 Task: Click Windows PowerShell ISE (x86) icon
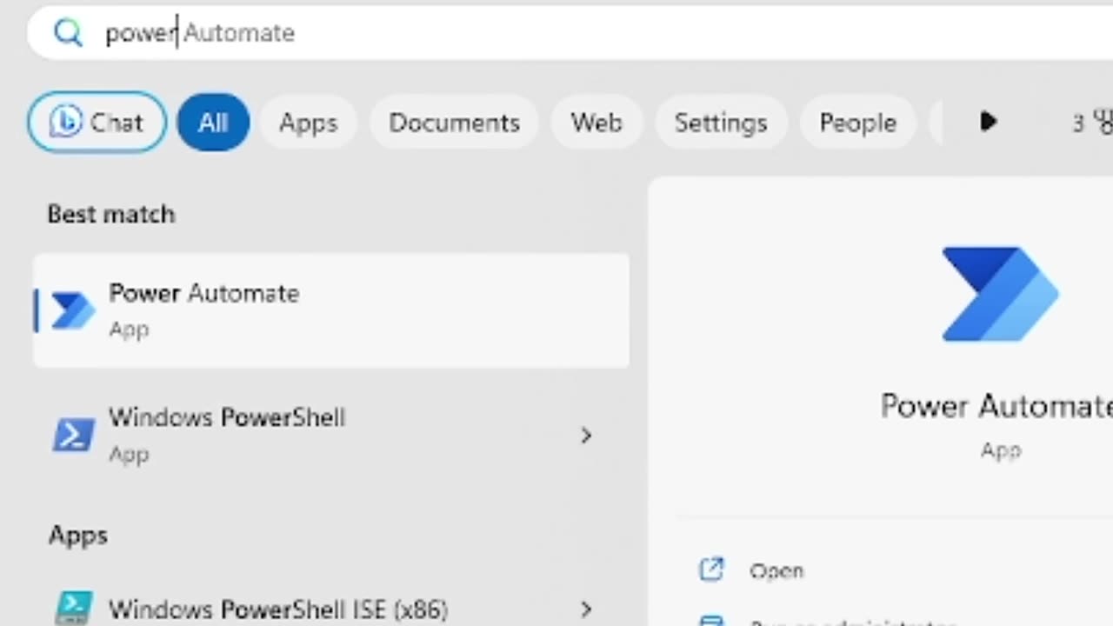(74, 609)
